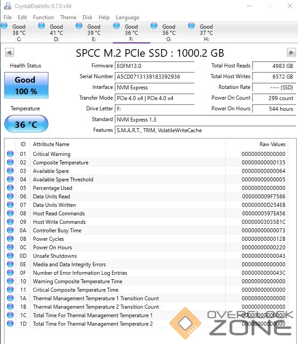Open the Theme menu
The image size is (298, 344).
[x=68, y=17]
